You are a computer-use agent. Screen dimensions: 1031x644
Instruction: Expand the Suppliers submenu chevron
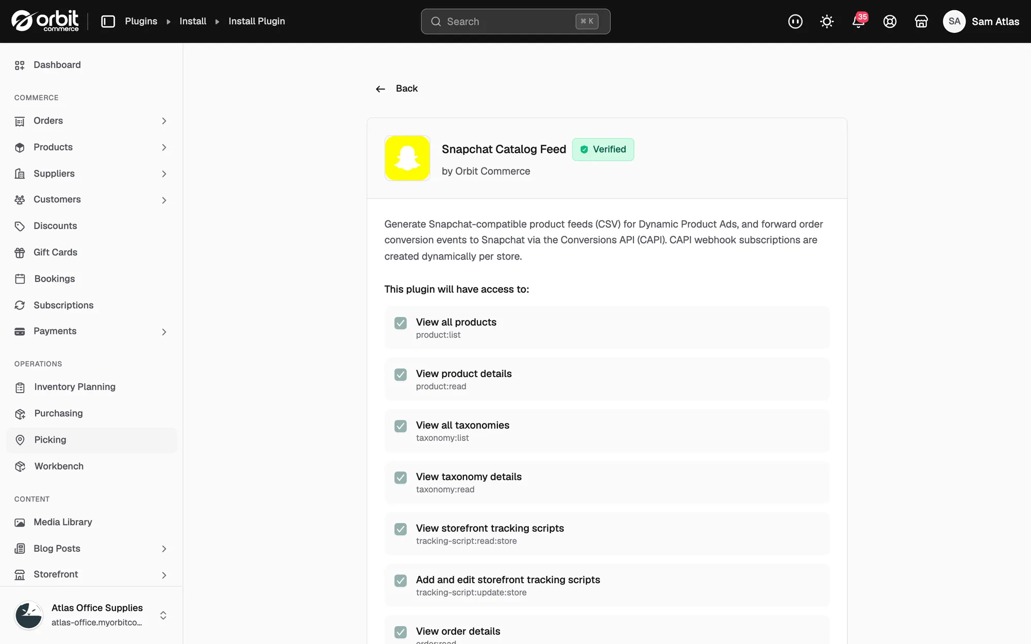tap(164, 174)
